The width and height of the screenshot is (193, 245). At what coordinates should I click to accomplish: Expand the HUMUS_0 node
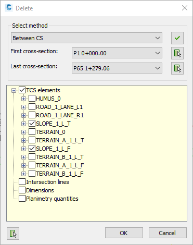point(23,99)
